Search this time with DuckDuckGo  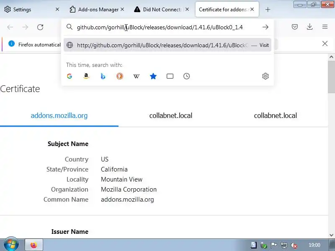(x=120, y=76)
